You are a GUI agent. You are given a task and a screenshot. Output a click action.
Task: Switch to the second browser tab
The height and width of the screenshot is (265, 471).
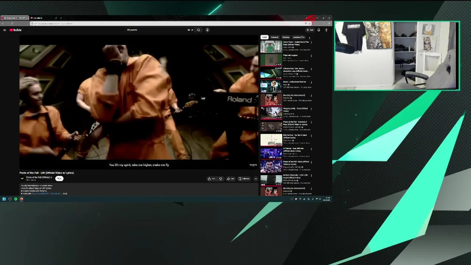tap(43, 18)
